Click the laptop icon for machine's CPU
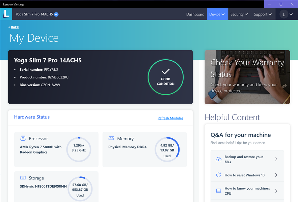 (x=219, y=191)
